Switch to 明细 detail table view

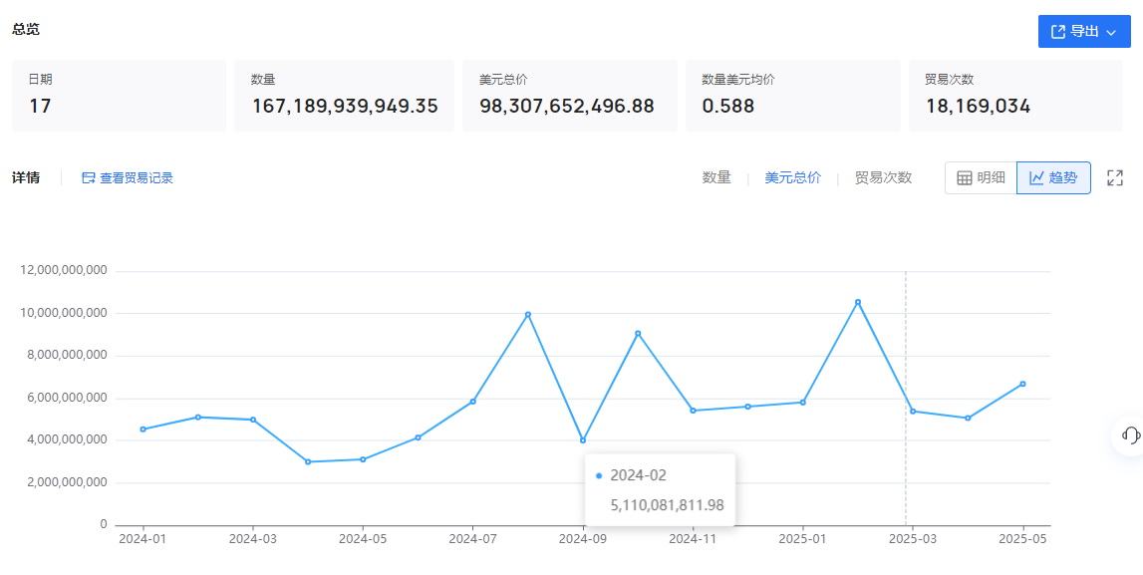pos(981,177)
